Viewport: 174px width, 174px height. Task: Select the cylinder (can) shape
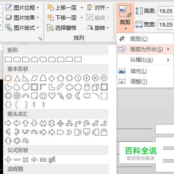pos(87,87)
